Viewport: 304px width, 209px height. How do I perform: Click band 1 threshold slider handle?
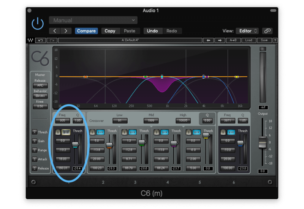tap(75, 145)
